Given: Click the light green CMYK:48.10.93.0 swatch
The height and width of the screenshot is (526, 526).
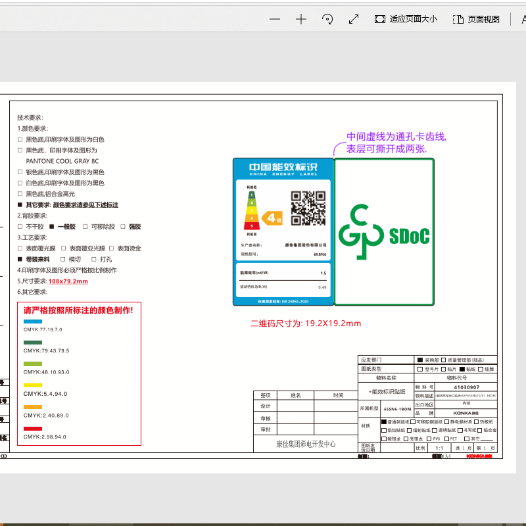Looking at the screenshot, I should (33, 364).
